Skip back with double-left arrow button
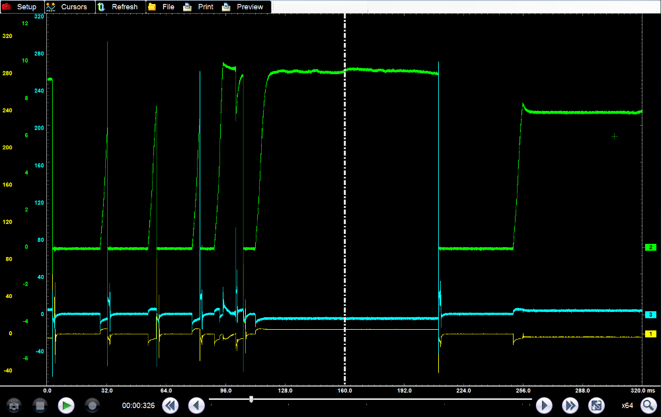The height and width of the screenshot is (417, 661). (171, 405)
